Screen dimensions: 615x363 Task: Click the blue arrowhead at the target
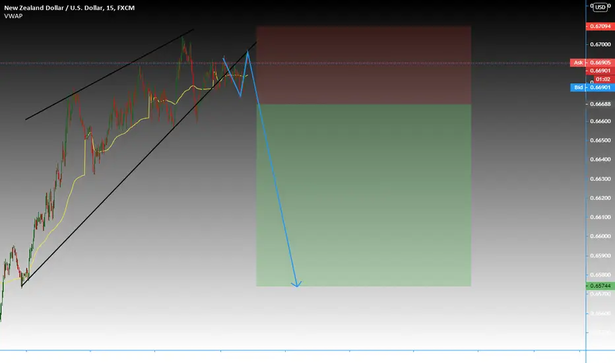297,284
